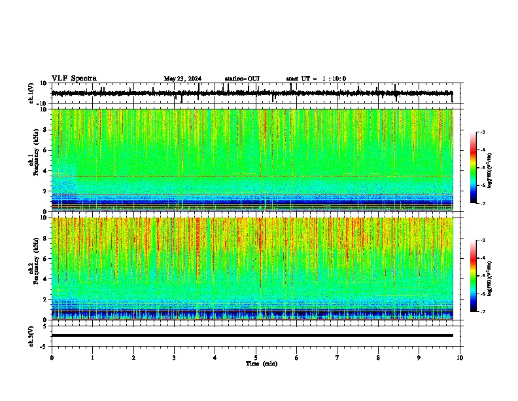Click "-10" tick on ch.1 voltage axis
Image resolution: width=518 pixels, height=401 pixels.
[x=42, y=104]
